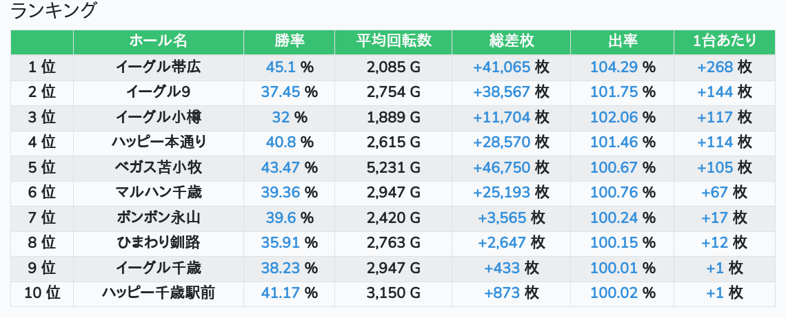Select the ボンボン永山 hall name
This screenshot has height=318, width=786.
(159, 218)
